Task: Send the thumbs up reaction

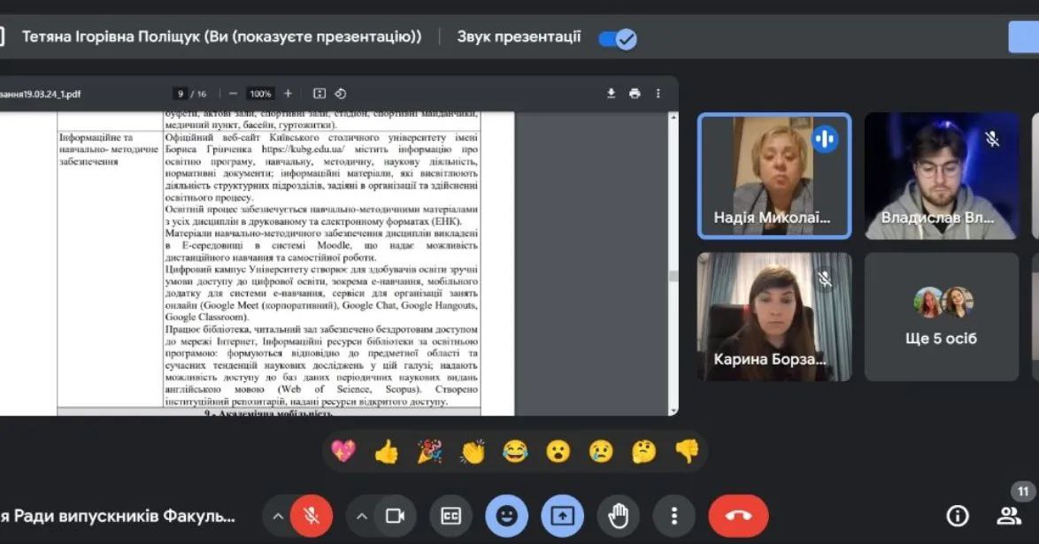Action: point(386,452)
